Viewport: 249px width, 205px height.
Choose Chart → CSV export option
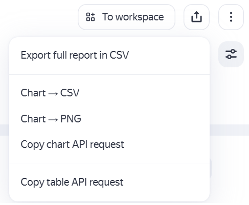click(109, 93)
